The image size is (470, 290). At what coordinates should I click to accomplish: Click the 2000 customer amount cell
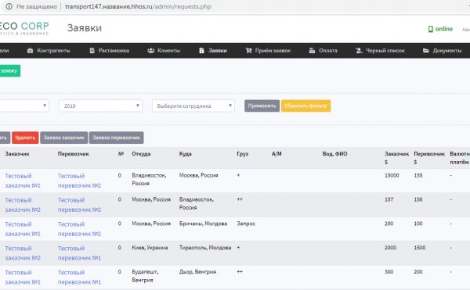pos(391,248)
